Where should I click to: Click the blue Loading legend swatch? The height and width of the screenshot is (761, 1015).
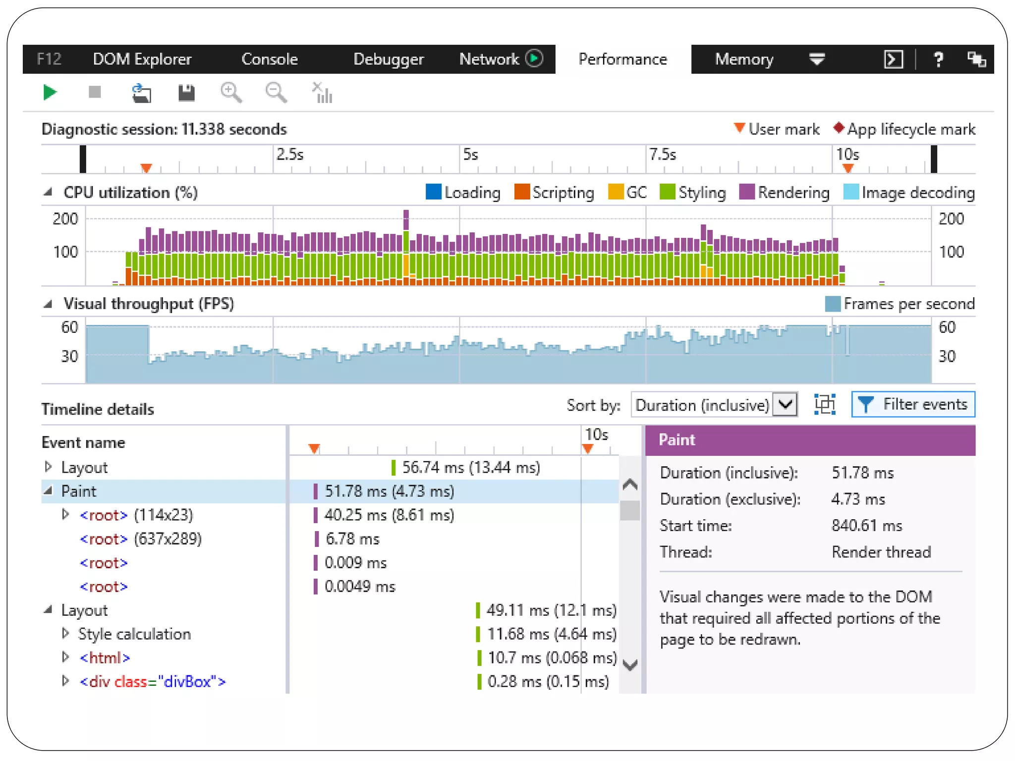click(x=433, y=192)
